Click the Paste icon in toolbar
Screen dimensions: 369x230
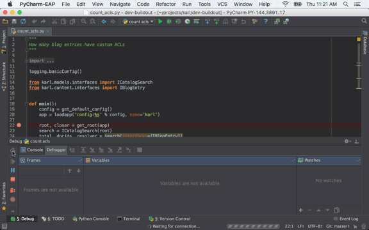pos(72,22)
